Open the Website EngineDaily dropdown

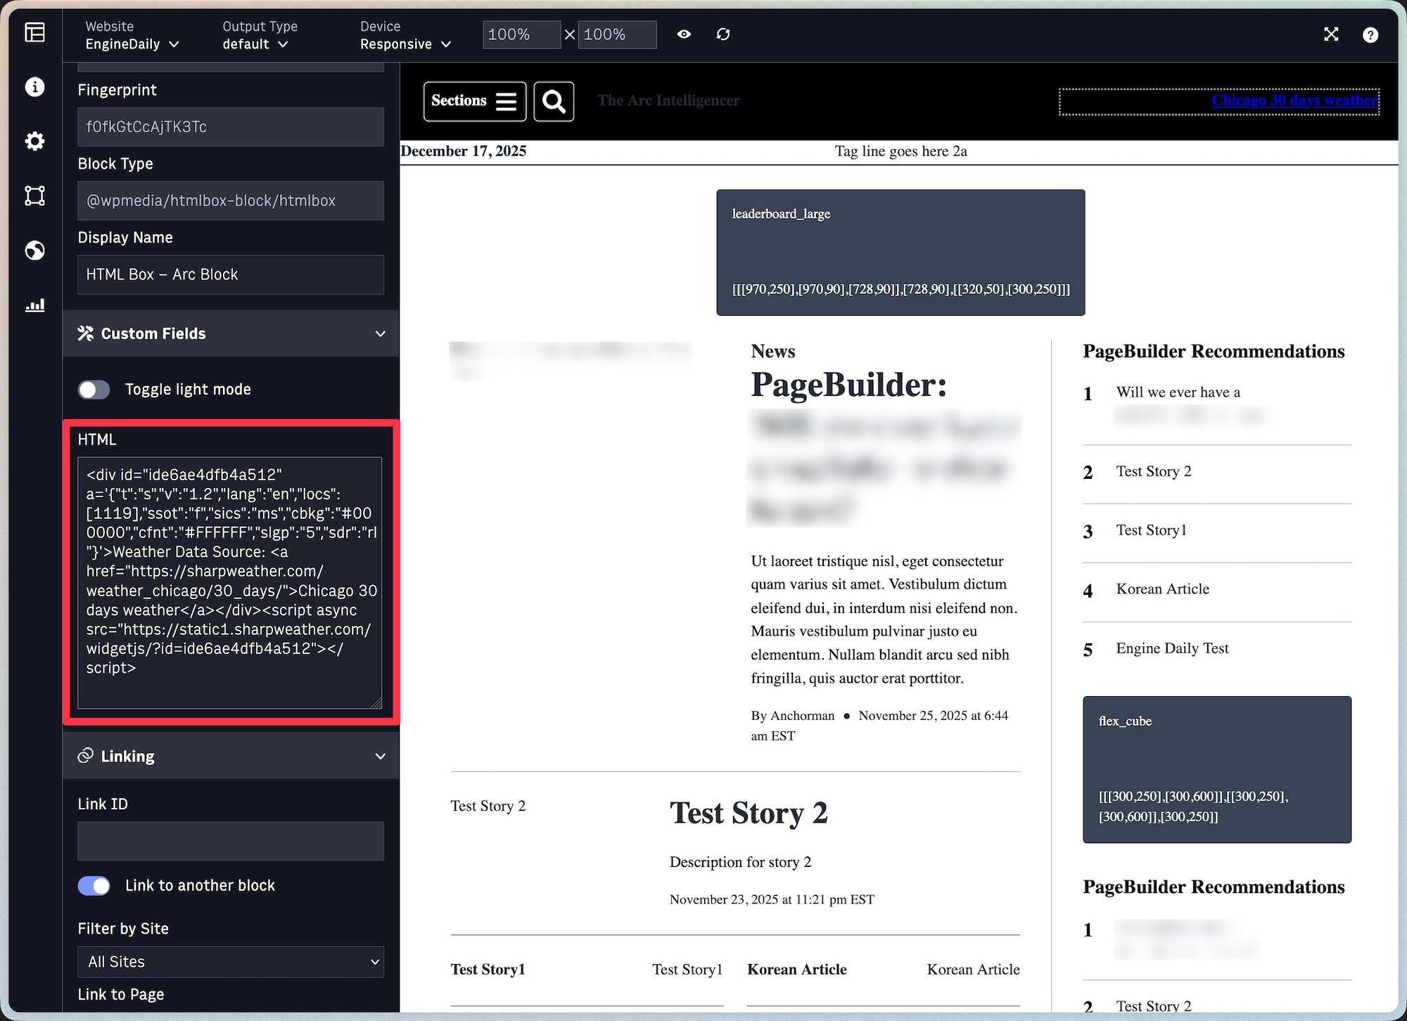(132, 44)
